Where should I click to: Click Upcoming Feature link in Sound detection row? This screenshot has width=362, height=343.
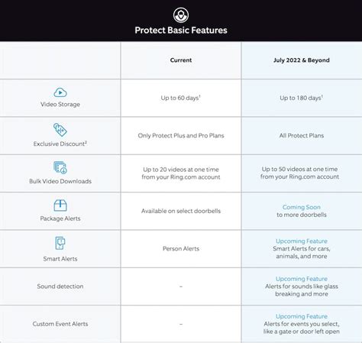click(302, 279)
